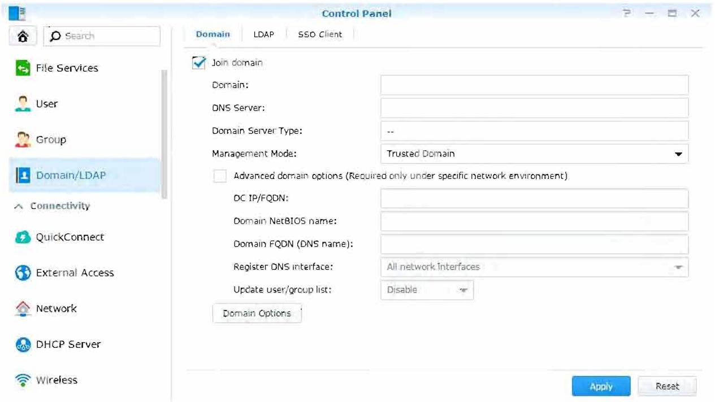Click the search magnifier icon
715x402 pixels.
pos(56,36)
